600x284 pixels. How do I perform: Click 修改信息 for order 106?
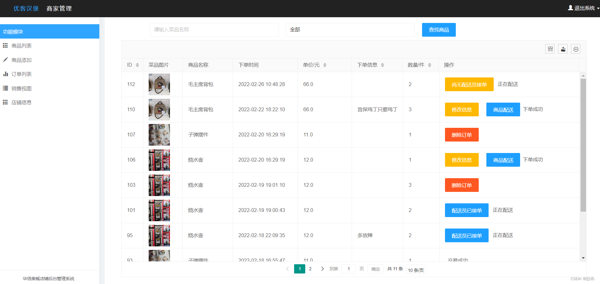click(462, 160)
